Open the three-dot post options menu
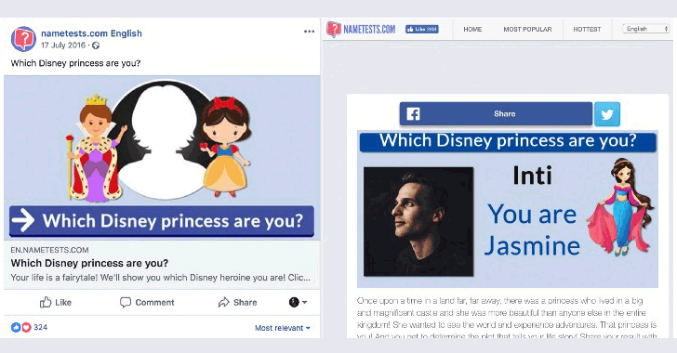The width and height of the screenshot is (677, 353). point(309,31)
